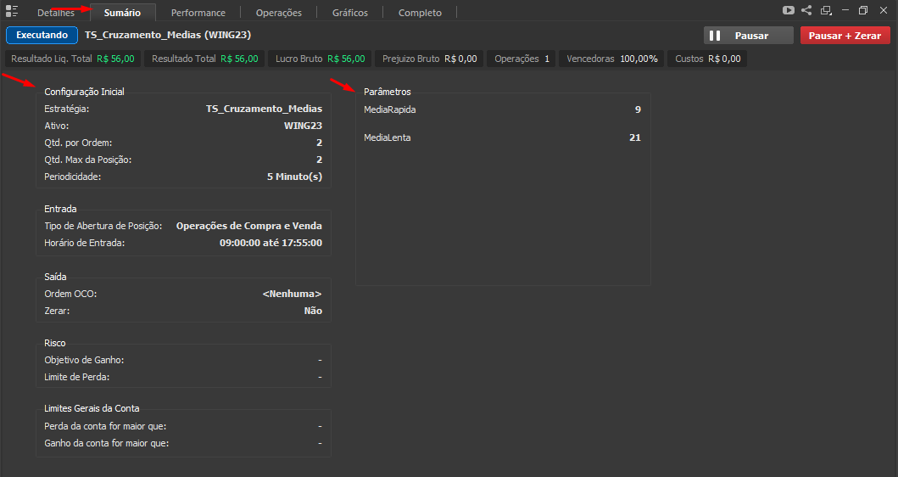Click the MediaRapida parameter label
This screenshot has height=477, width=898.
[390, 109]
